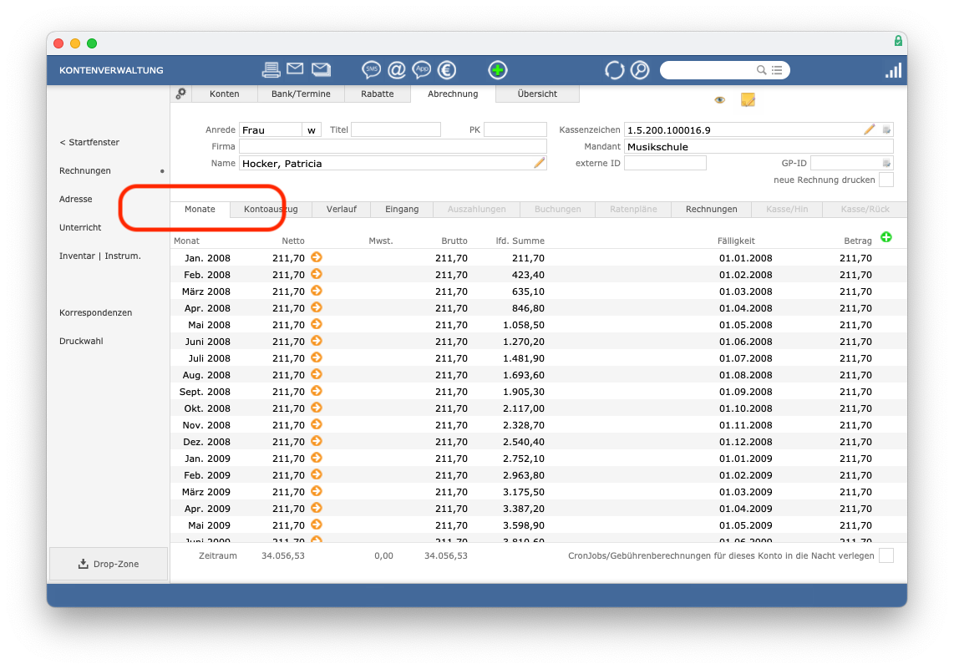Click the gear settings icon left of Konten
Screen dimensions: 954x669
[x=180, y=94]
